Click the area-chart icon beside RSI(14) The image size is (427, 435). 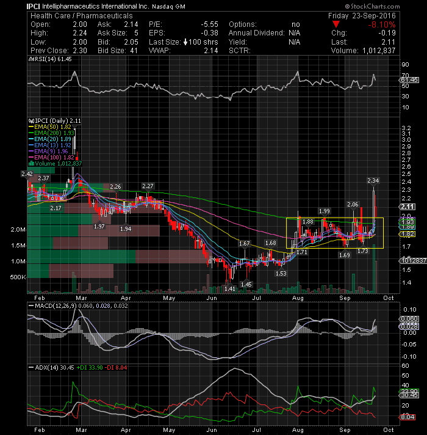click(x=32, y=59)
